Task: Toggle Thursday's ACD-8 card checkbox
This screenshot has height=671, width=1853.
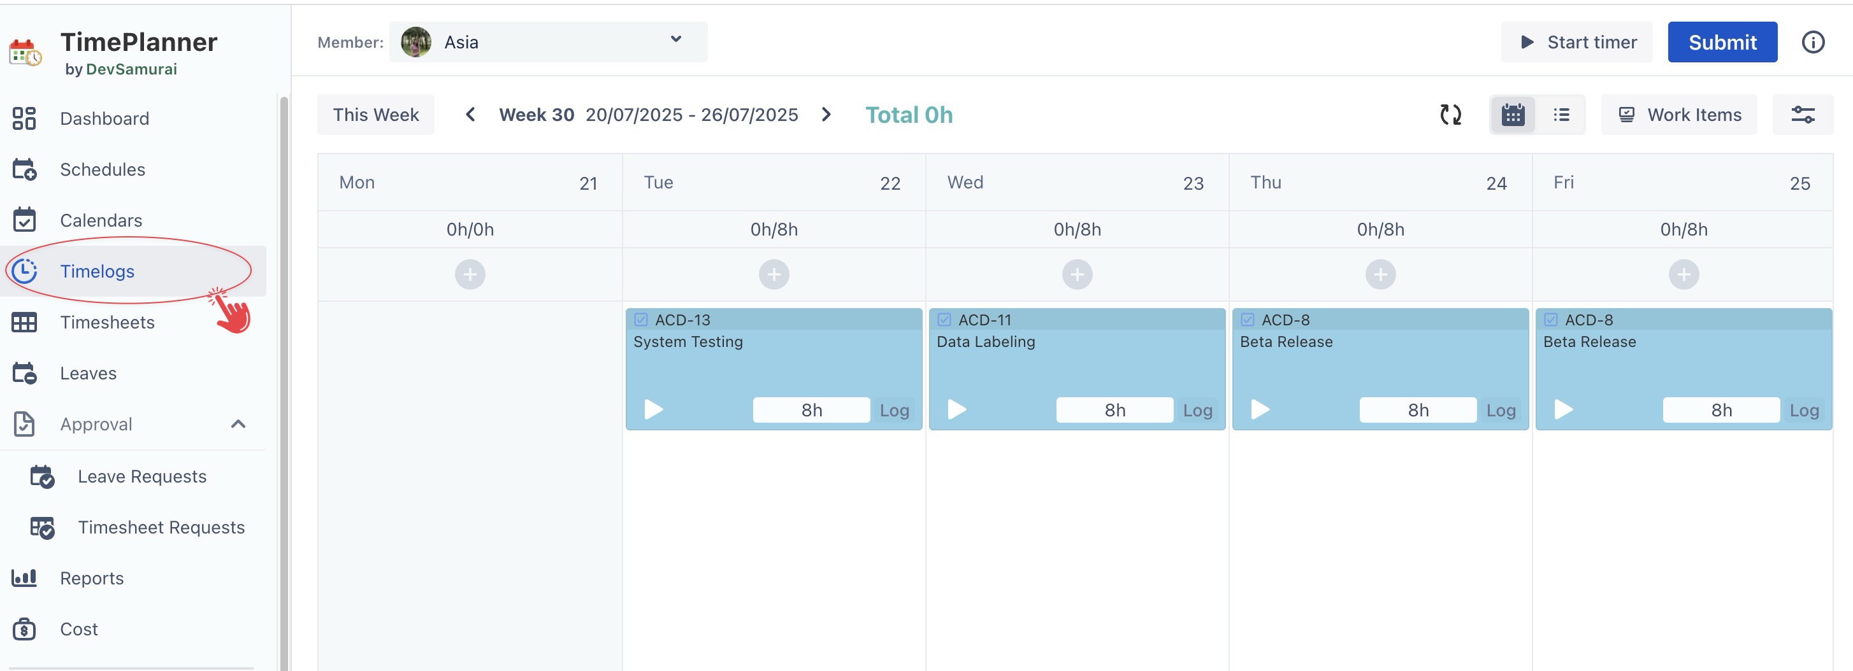Action: (1247, 320)
